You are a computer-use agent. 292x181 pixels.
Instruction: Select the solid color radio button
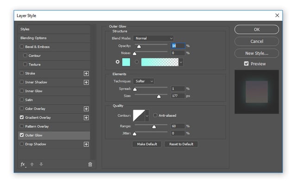(117, 62)
